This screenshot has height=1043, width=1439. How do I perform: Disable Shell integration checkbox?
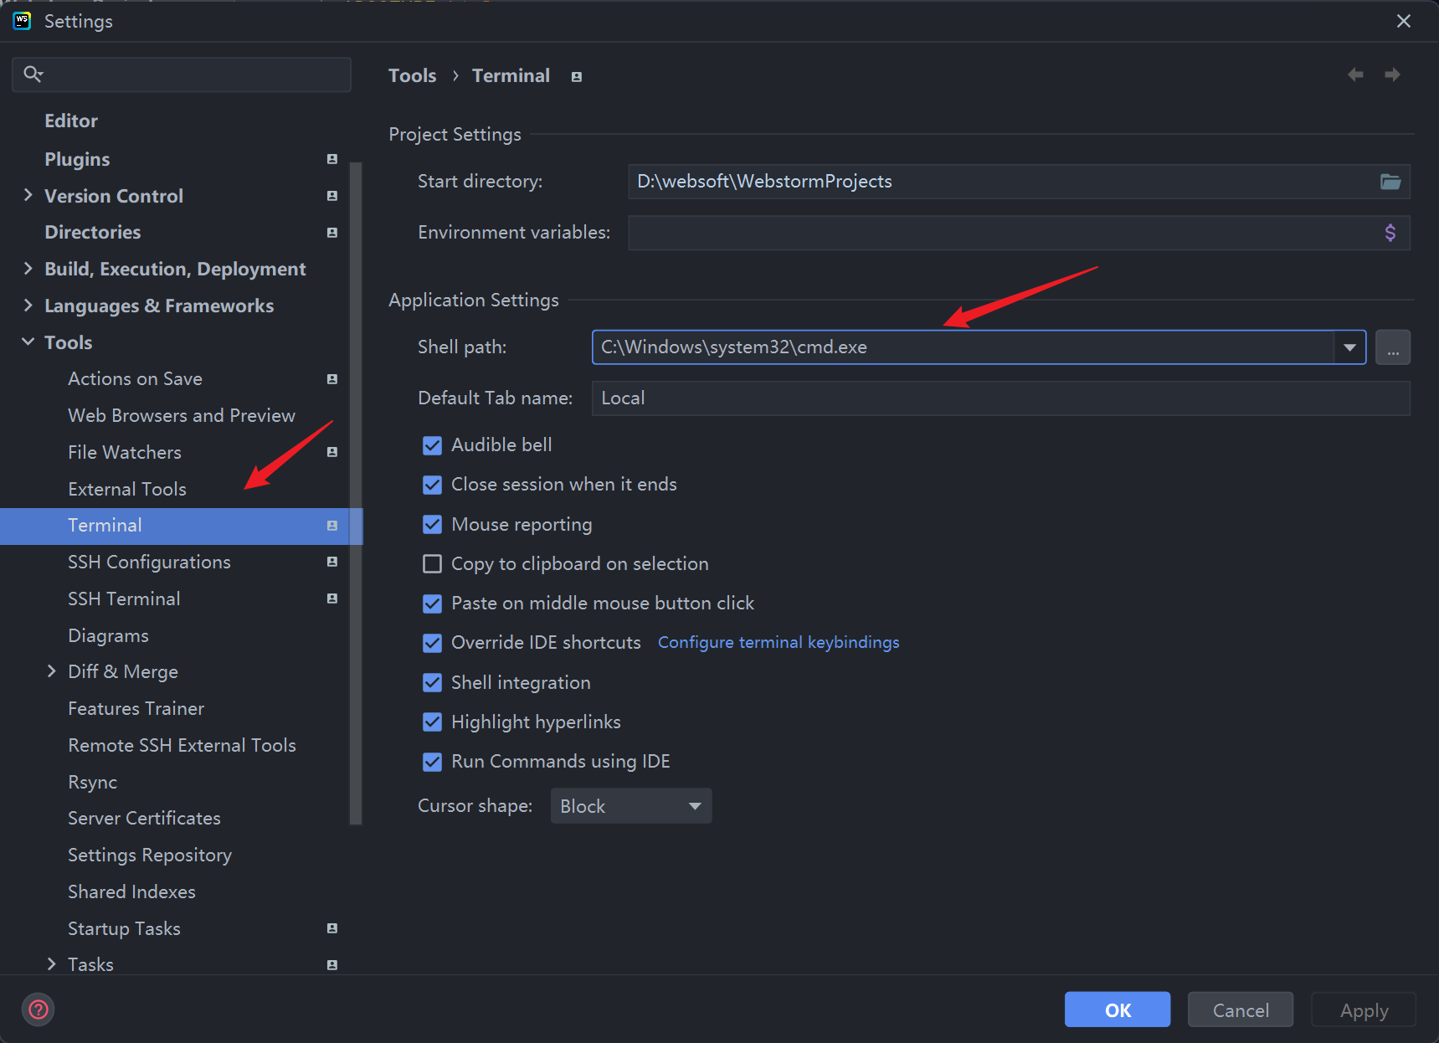(432, 683)
